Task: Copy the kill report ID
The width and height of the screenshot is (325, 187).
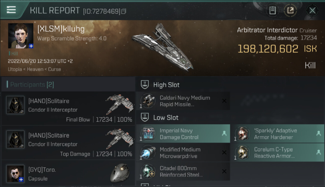Action: 124,11
